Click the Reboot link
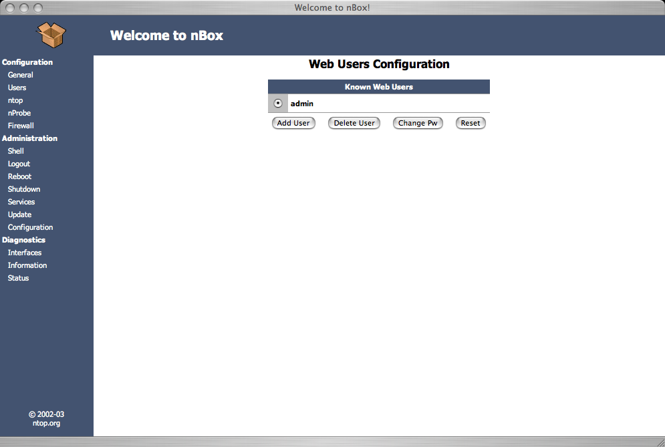 [19, 176]
